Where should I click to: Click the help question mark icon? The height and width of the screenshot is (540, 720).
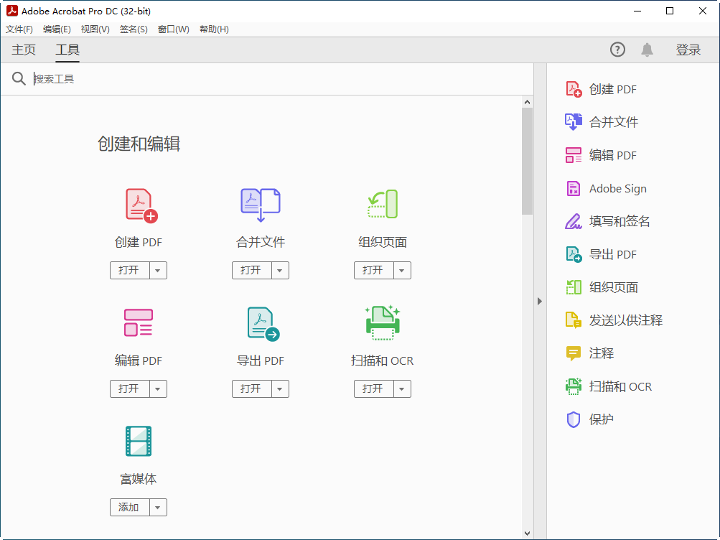(x=617, y=50)
